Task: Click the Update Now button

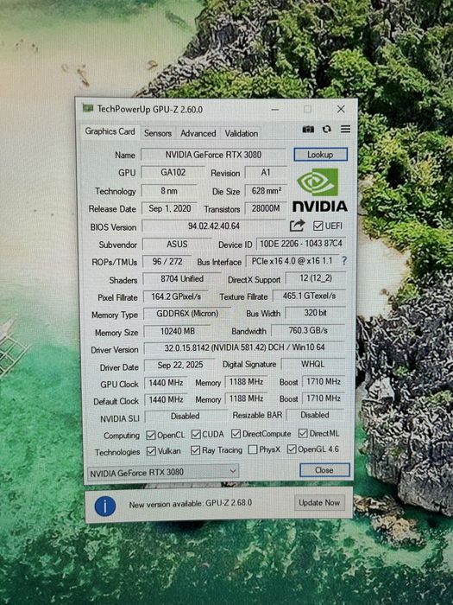Action: click(319, 503)
